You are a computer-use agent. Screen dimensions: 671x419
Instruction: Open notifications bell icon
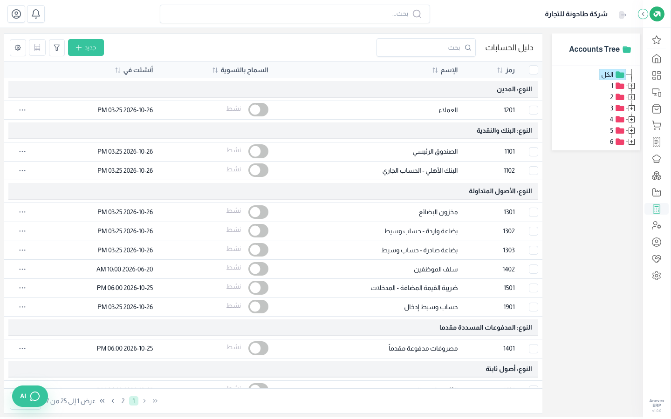36,14
